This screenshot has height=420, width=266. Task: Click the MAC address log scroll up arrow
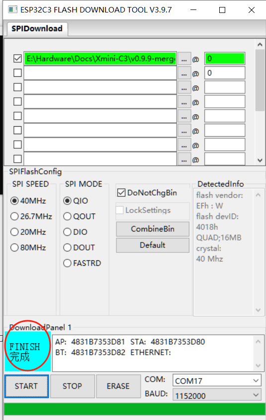click(x=258, y=342)
